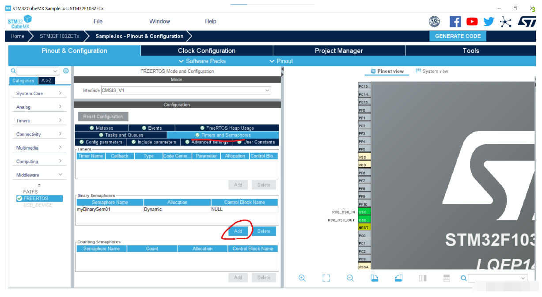
Task: Expand the Connectivity category
Action: pos(39,134)
